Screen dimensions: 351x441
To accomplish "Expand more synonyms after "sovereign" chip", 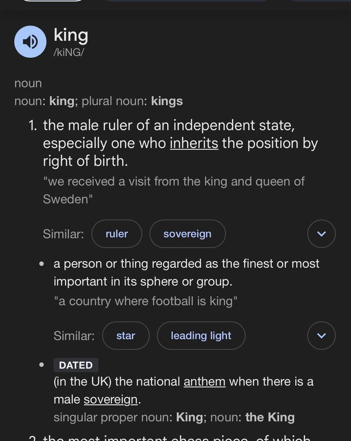I will point(321,234).
